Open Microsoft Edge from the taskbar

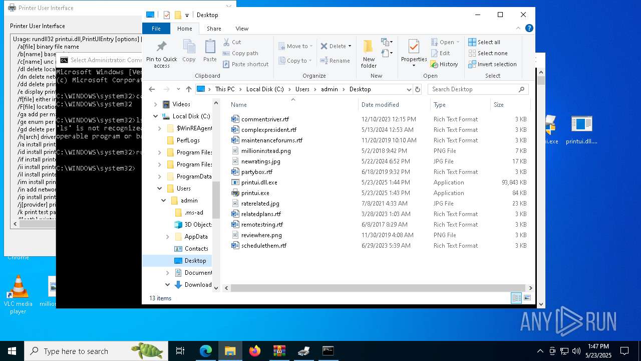(x=206, y=351)
